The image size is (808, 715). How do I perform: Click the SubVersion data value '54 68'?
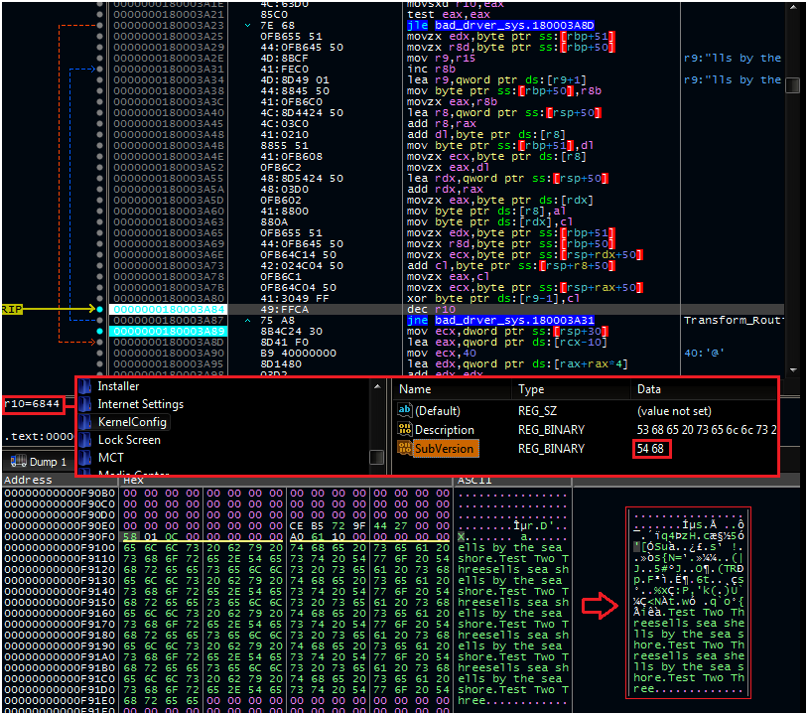650,449
